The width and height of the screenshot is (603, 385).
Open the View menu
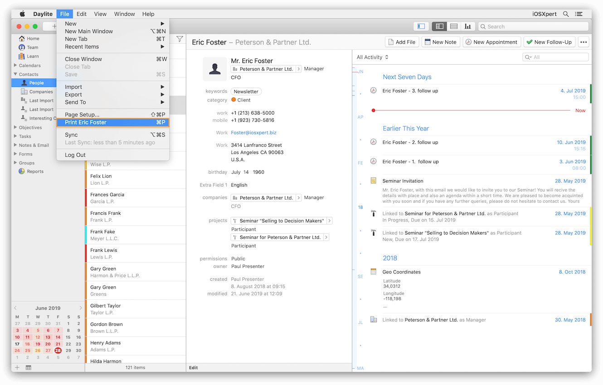(100, 14)
